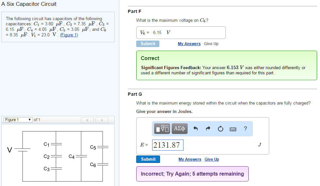Click the greyed Submit button in Part F
Image resolution: width=320 pixels, height=186 pixels.
click(x=148, y=44)
